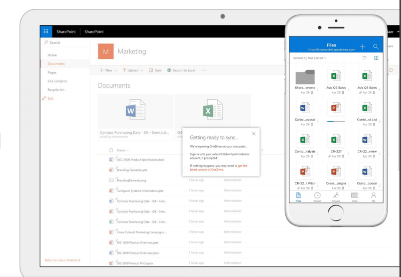
Task: Select Recycle bin in left navigation
Action: point(56,90)
